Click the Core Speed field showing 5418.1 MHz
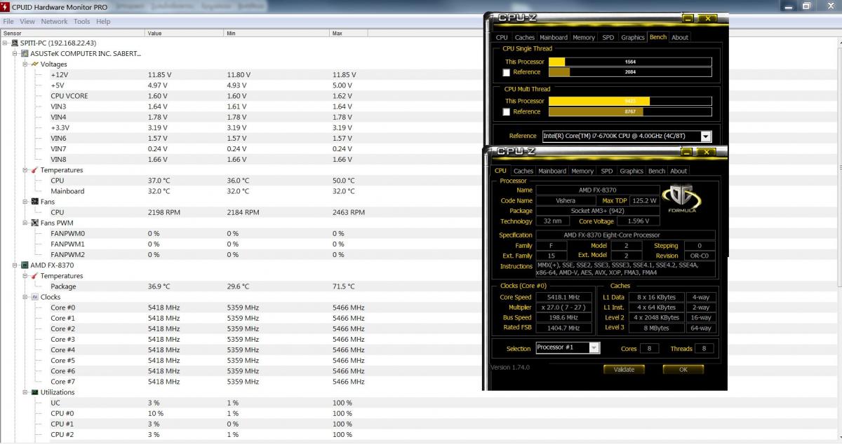Screen dimensions: 842x444 coord(563,297)
